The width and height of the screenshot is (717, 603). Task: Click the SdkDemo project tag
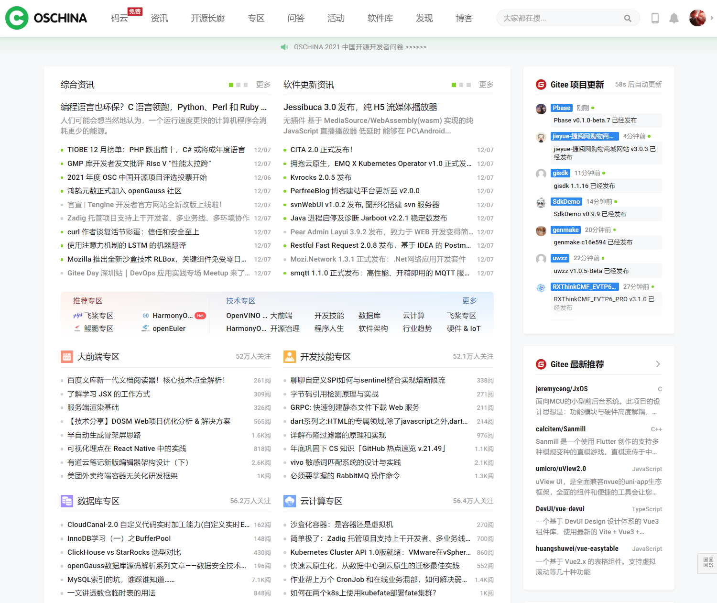coord(566,202)
